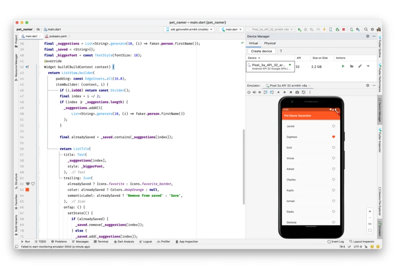Stop the running app with red square
The width and height of the screenshot is (396, 277).
click(x=344, y=30)
